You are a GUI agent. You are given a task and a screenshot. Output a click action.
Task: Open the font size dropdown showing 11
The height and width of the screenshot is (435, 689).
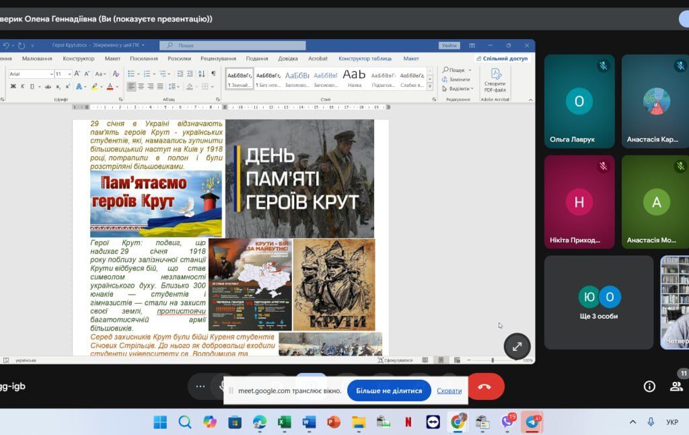(x=68, y=74)
